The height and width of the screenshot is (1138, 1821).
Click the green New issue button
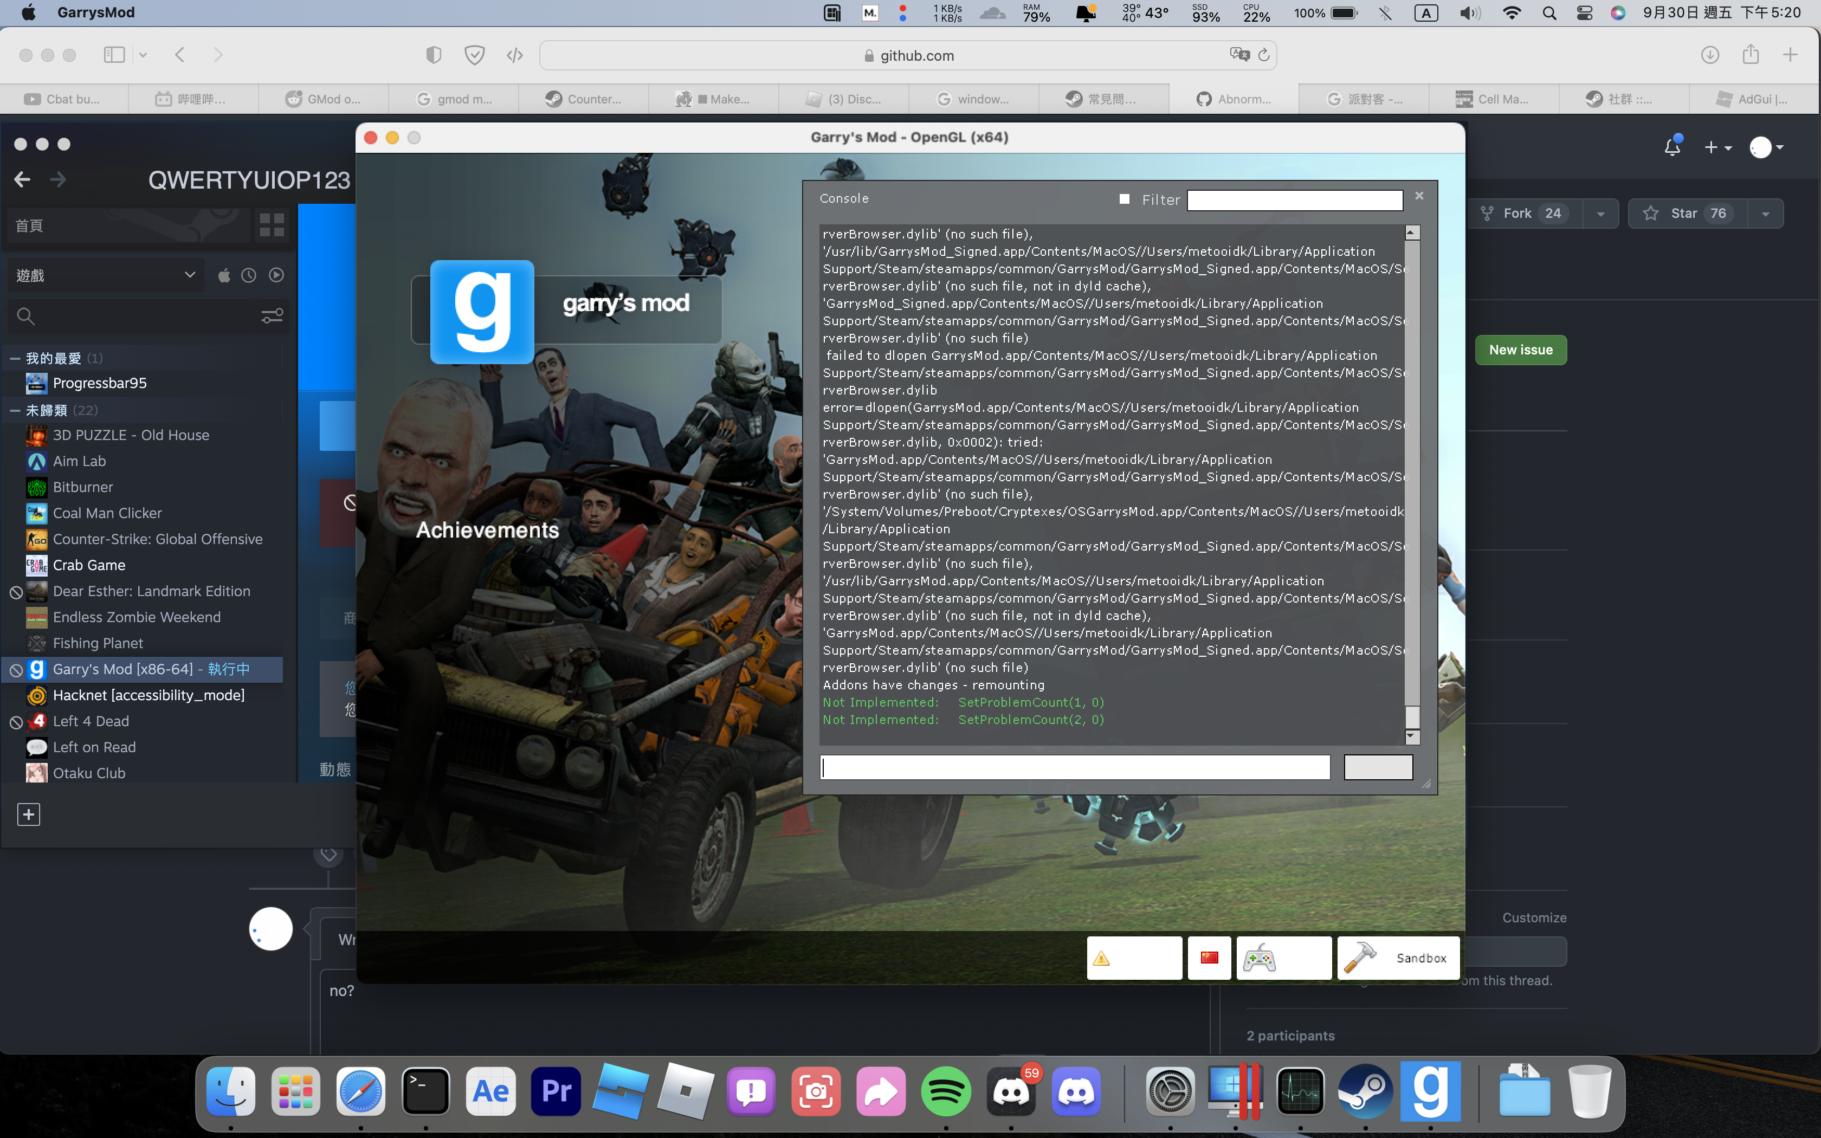pyautogui.click(x=1520, y=350)
